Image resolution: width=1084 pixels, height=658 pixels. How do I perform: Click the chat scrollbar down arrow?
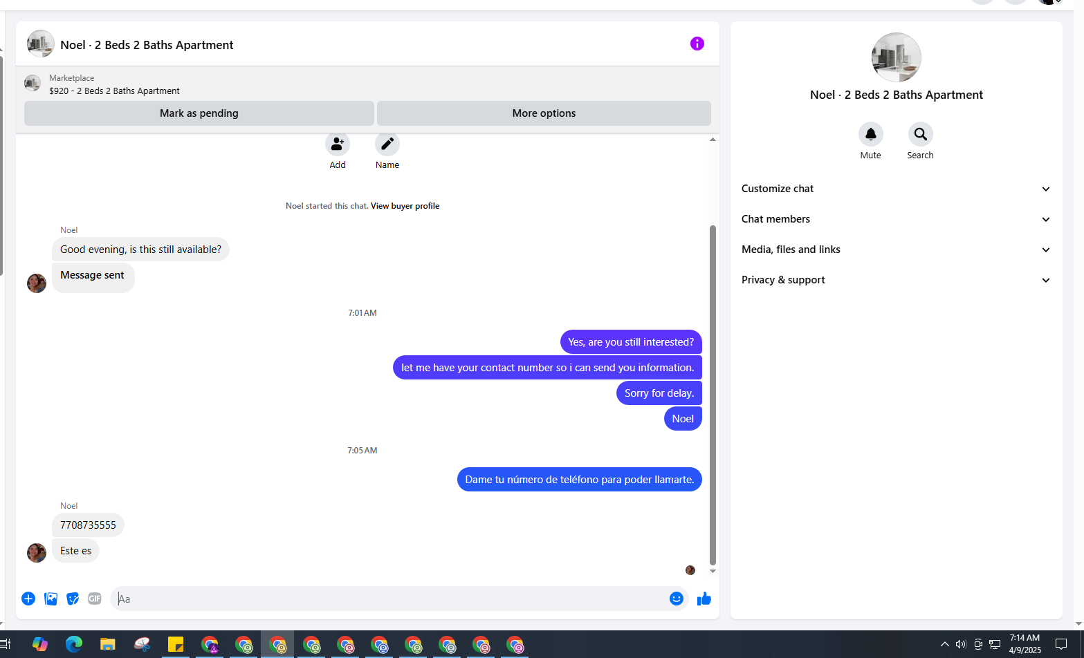[x=713, y=572]
